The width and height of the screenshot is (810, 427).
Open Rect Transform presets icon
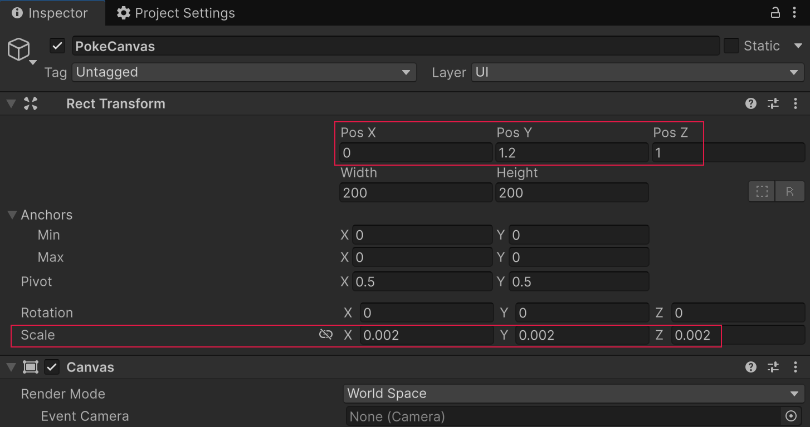pos(773,103)
